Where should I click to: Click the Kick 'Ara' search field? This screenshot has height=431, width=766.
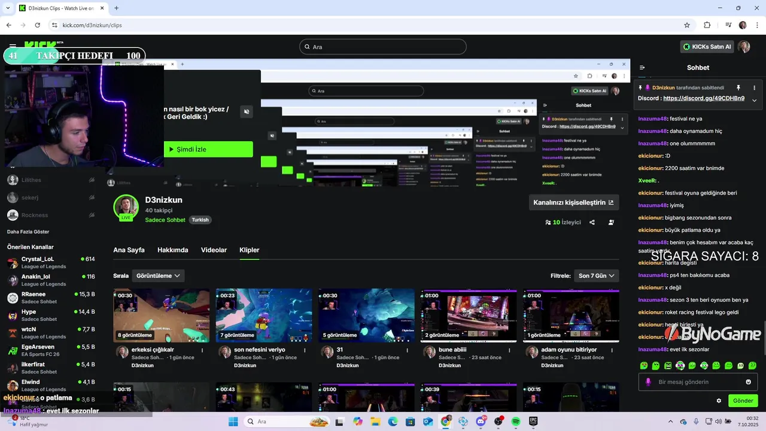(383, 47)
